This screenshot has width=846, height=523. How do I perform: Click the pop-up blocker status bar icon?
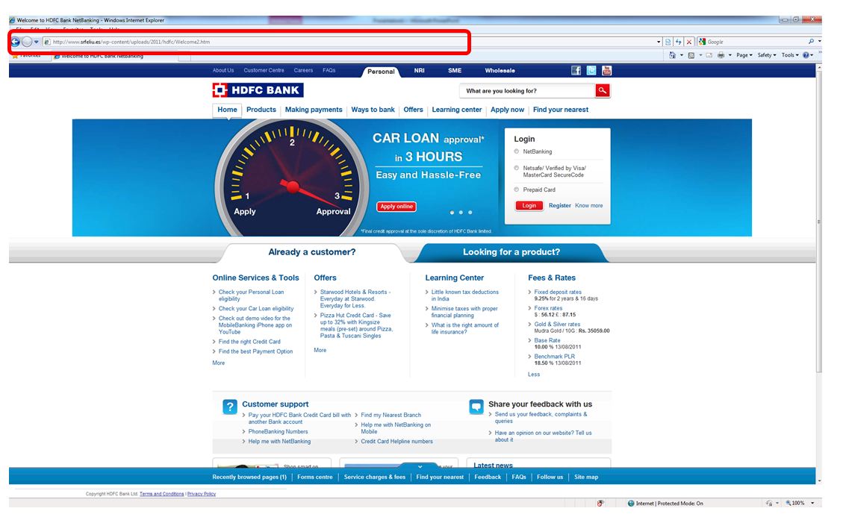click(x=600, y=503)
